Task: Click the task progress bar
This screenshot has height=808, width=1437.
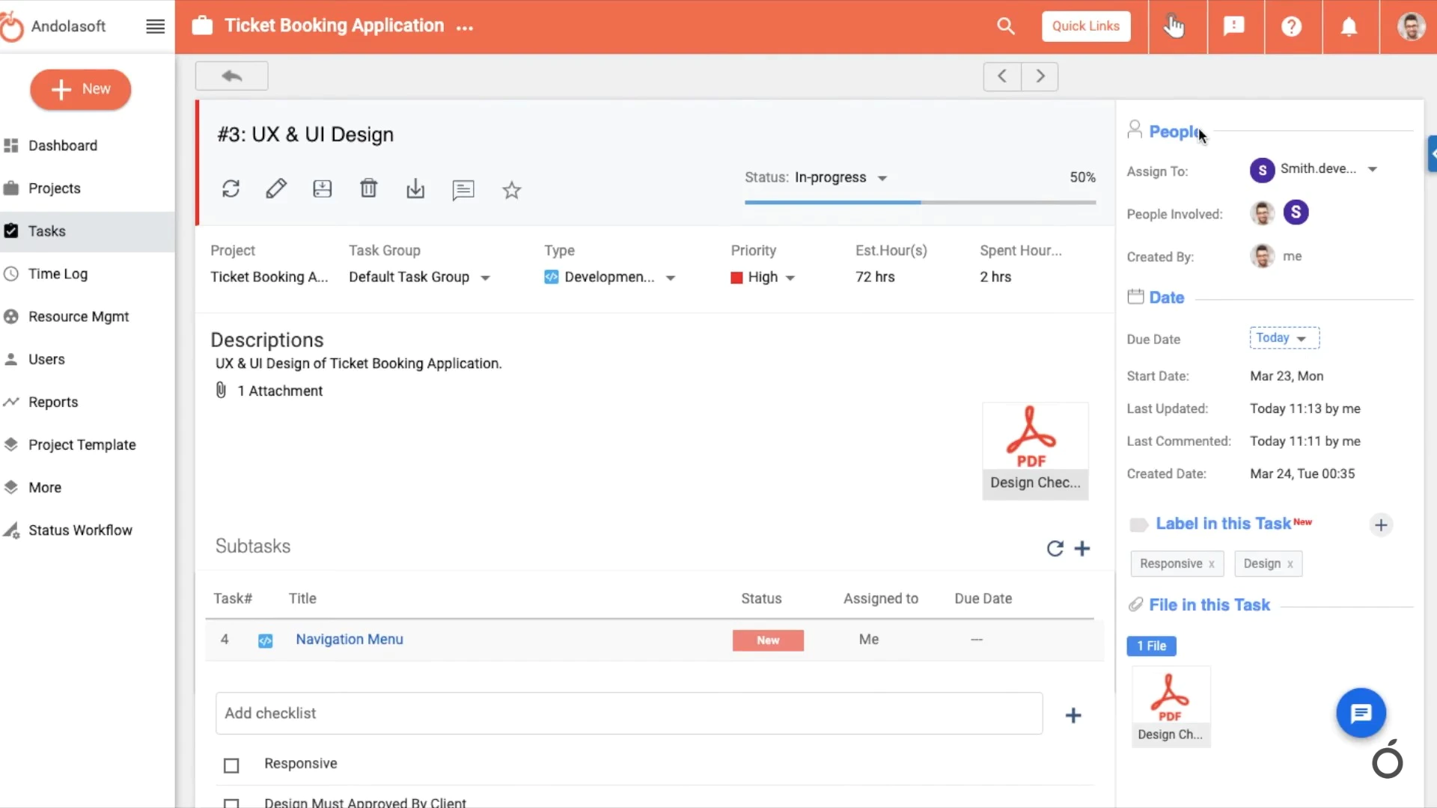Action: (x=920, y=202)
